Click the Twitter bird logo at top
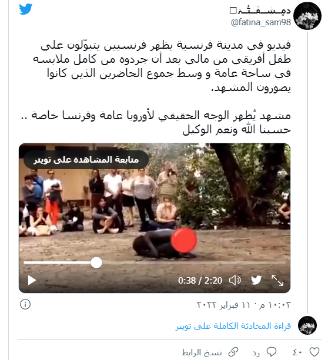The width and height of the screenshot is (328, 360). tap(26, 9)
